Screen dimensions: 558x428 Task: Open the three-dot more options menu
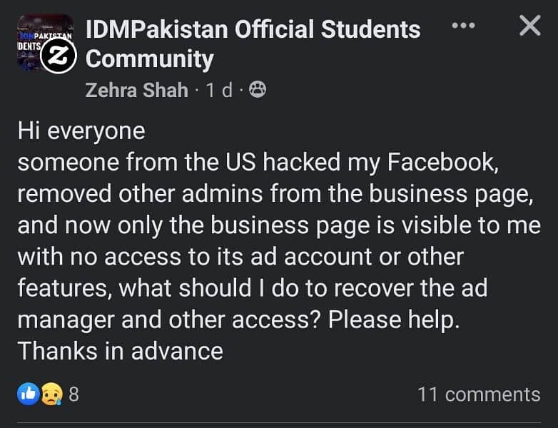(x=463, y=26)
